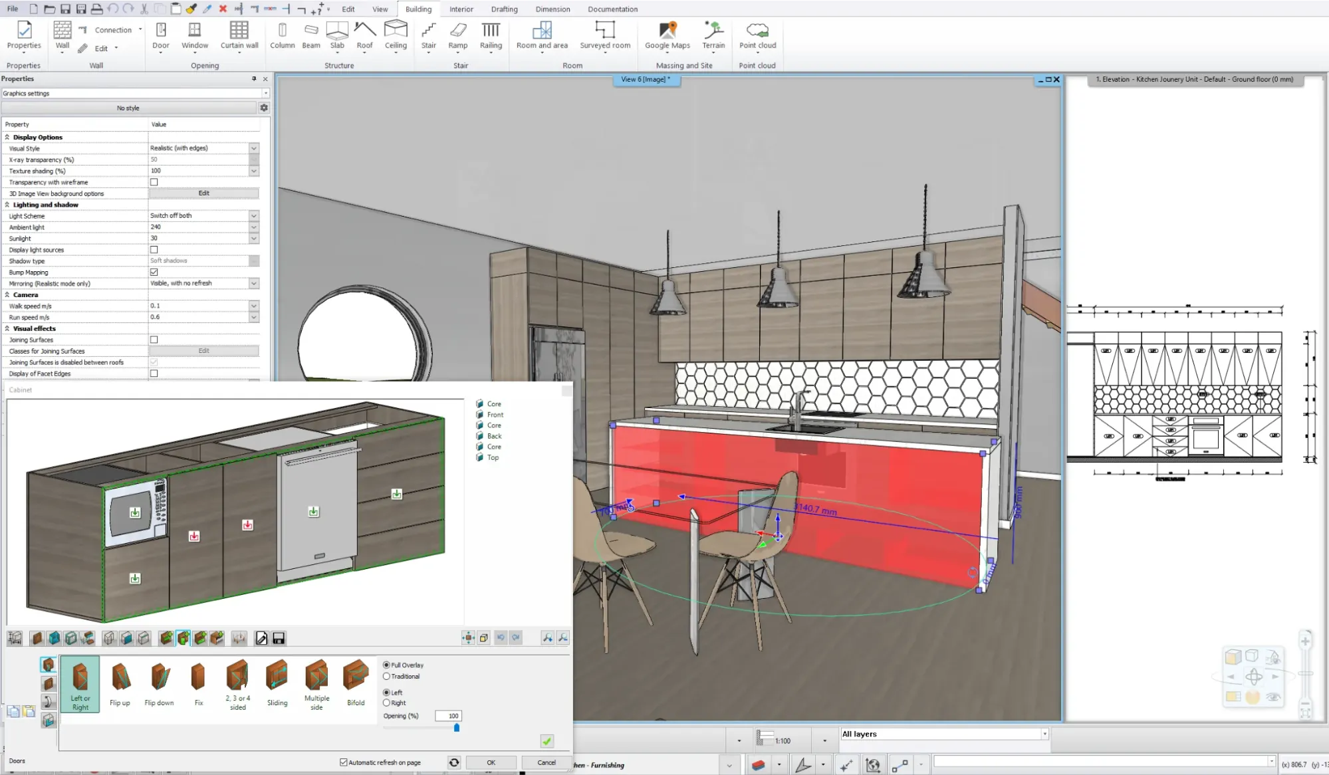Click Cancel to discard changes
Image resolution: width=1329 pixels, height=775 pixels.
click(x=545, y=762)
